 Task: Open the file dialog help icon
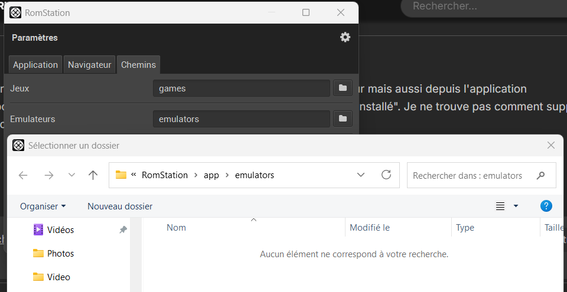click(x=546, y=206)
